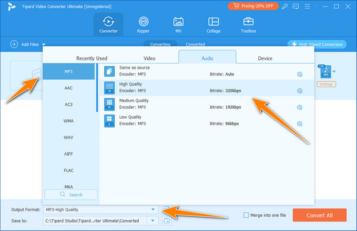Click the Convert All button
The width and height of the screenshot is (357, 231).
tap(320, 215)
